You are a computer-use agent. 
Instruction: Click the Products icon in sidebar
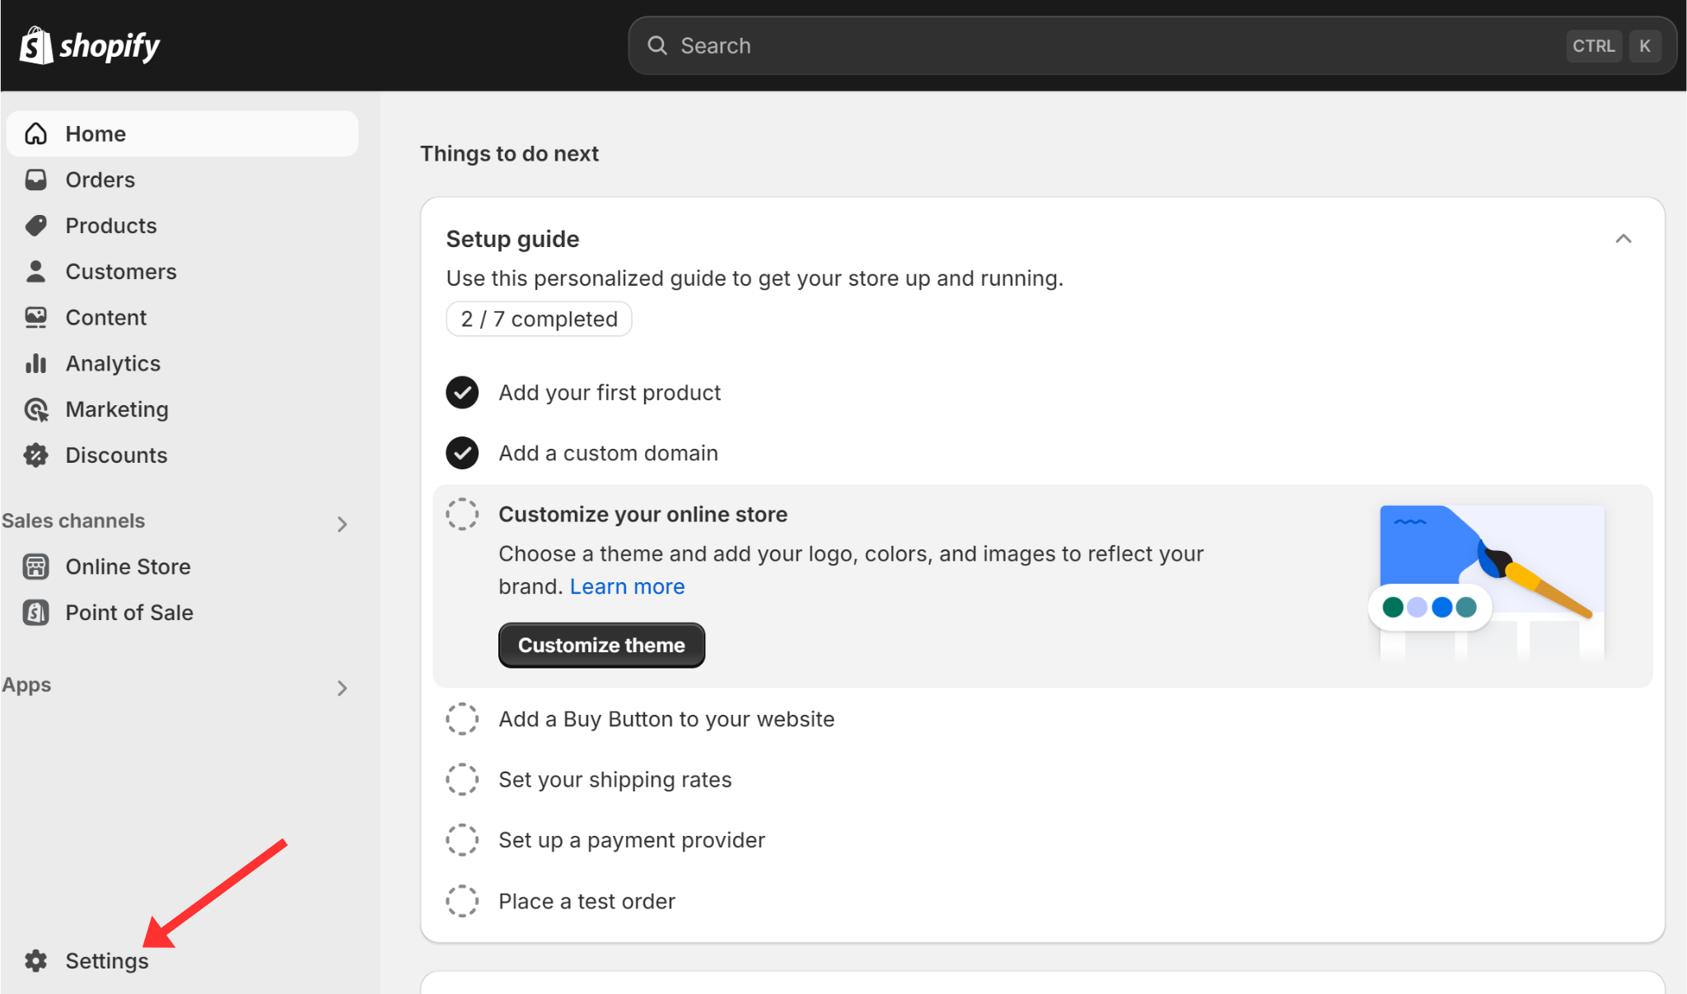(x=37, y=225)
